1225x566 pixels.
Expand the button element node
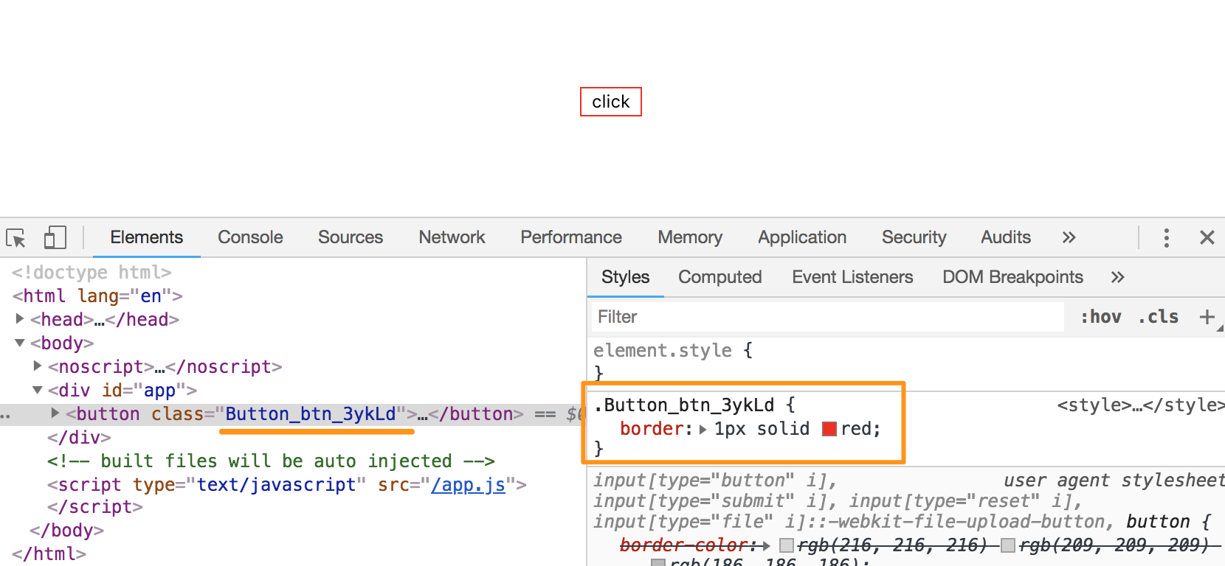click(x=55, y=413)
